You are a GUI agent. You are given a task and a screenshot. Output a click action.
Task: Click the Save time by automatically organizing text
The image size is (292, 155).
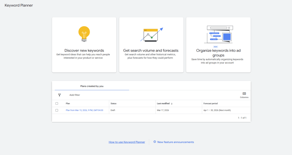point(217,61)
